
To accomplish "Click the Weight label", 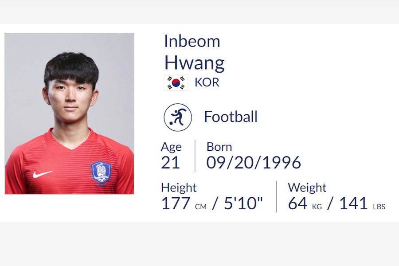I will (307, 188).
